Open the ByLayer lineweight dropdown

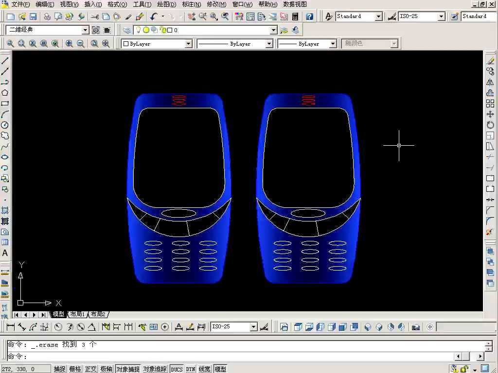click(x=333, y=43)
